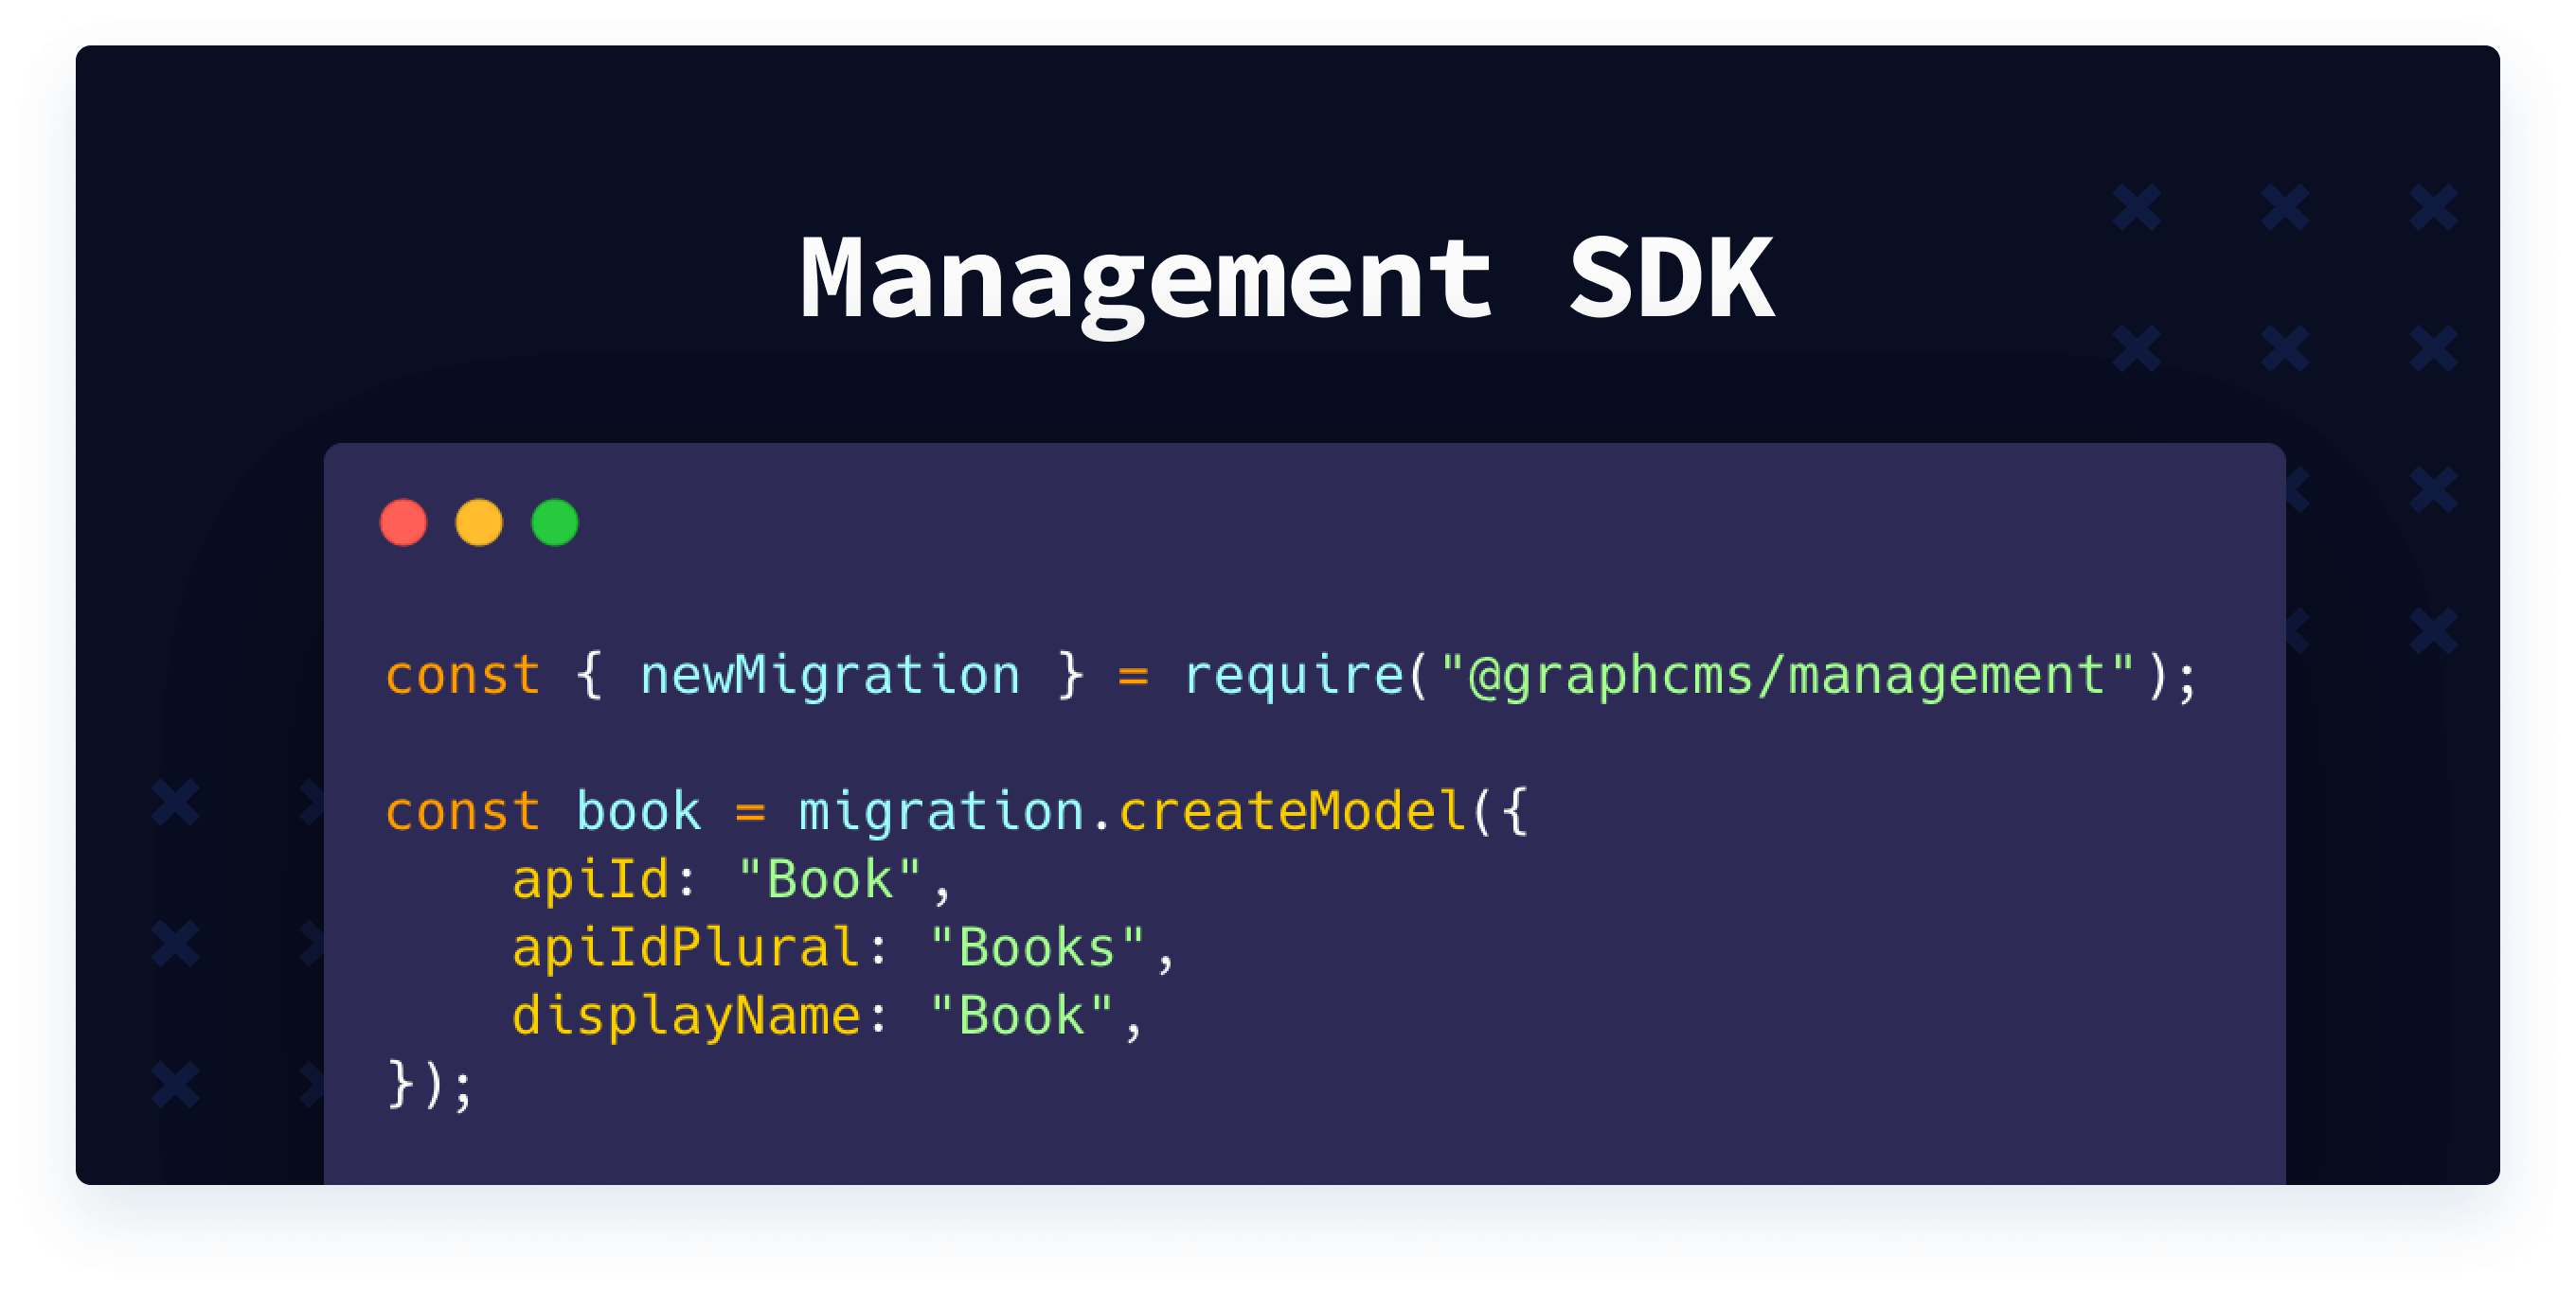The image size is (2576, 1291).
Task: Click the green maximize dot of code window
Action: click(x=555, y=522)
